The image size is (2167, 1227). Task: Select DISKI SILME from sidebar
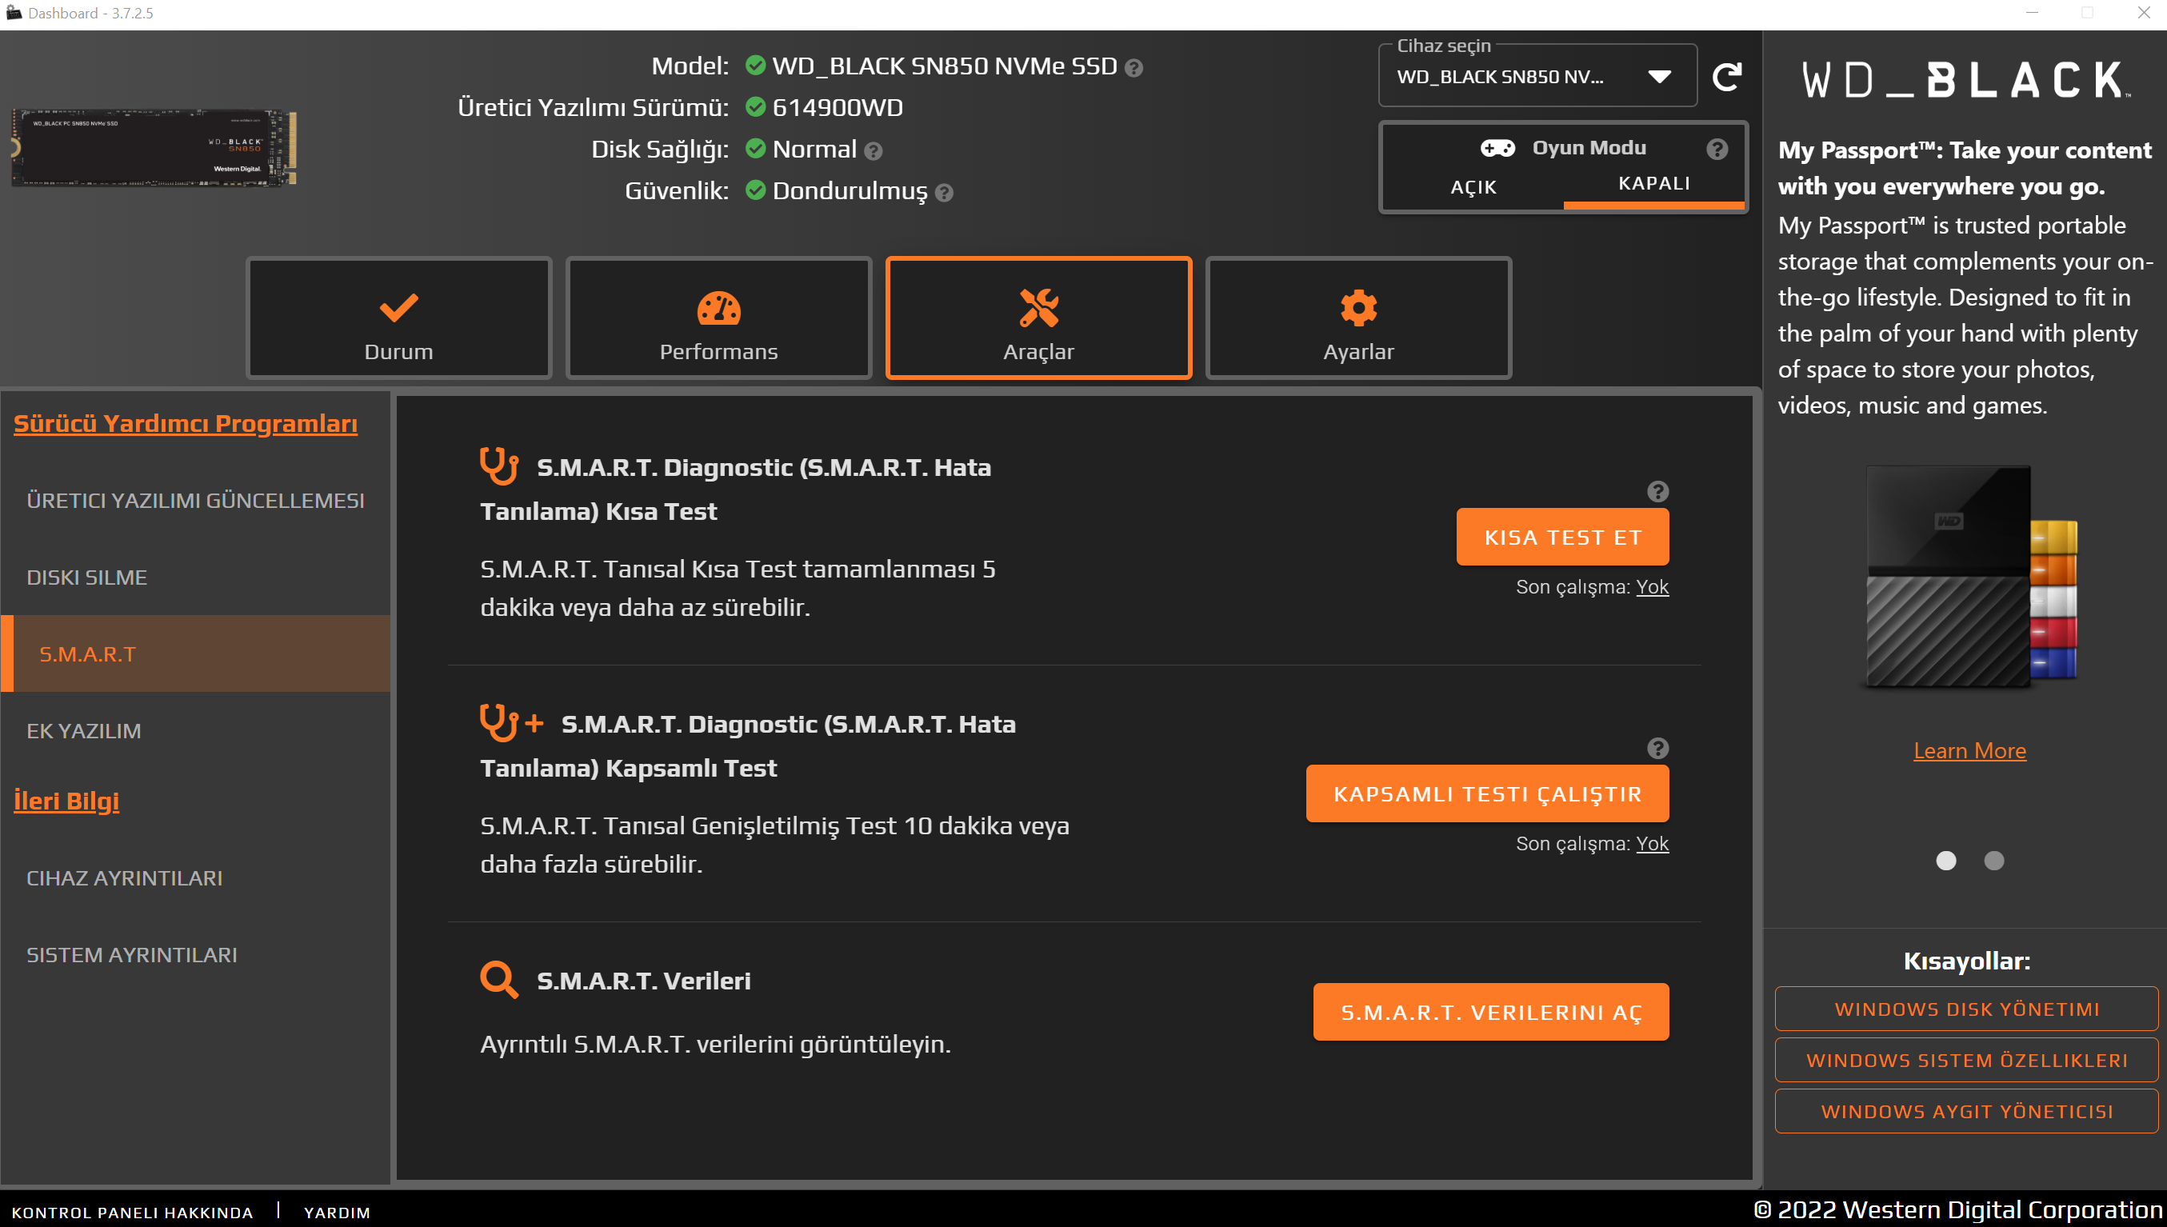(86, 578)
